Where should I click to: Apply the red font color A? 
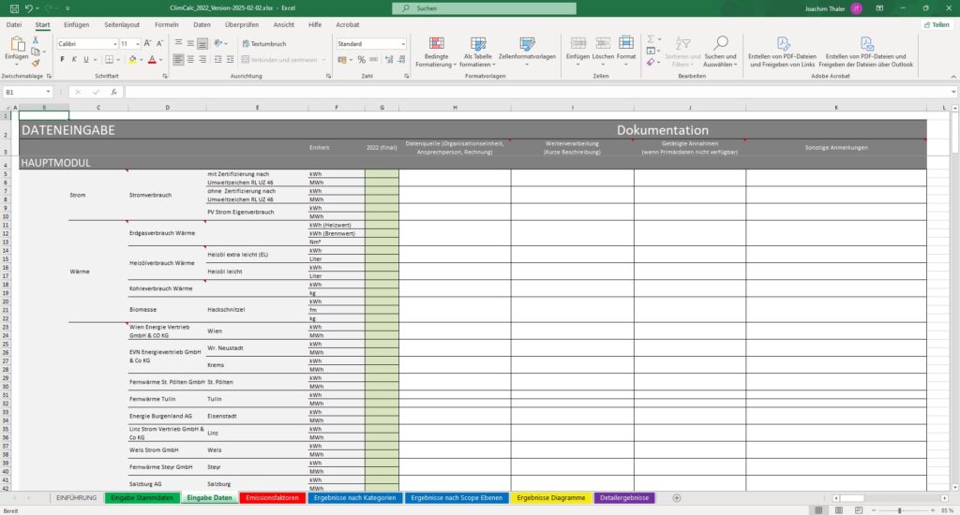point(153,60)
